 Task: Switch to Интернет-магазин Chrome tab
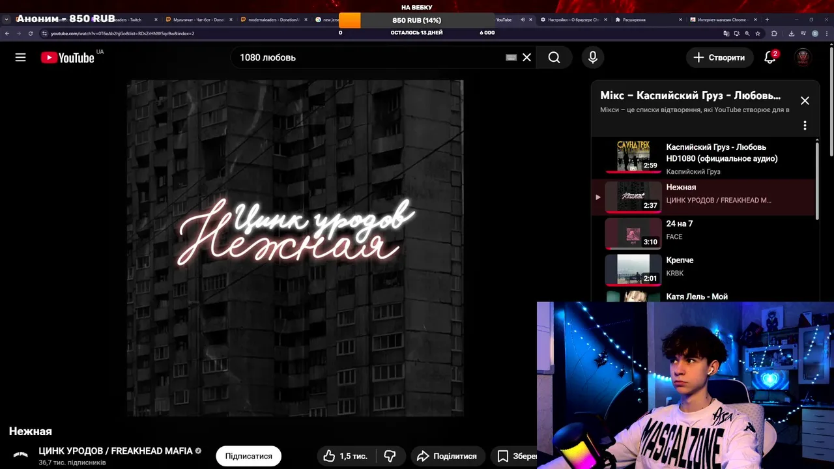[x=722, y=20]
